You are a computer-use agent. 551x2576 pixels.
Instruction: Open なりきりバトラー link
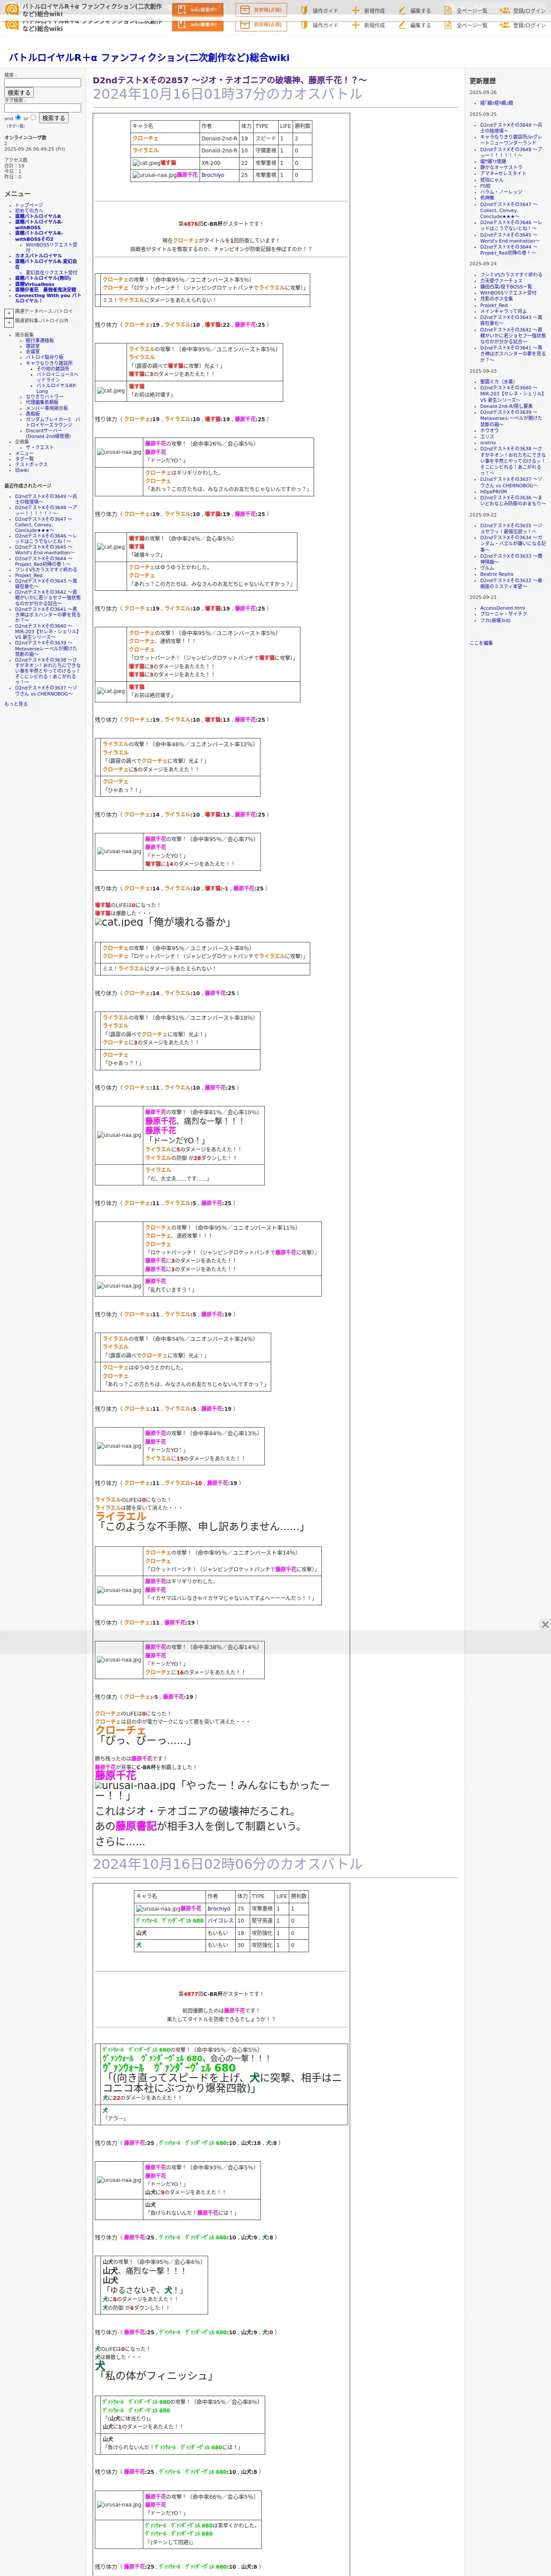coord(45,397)
